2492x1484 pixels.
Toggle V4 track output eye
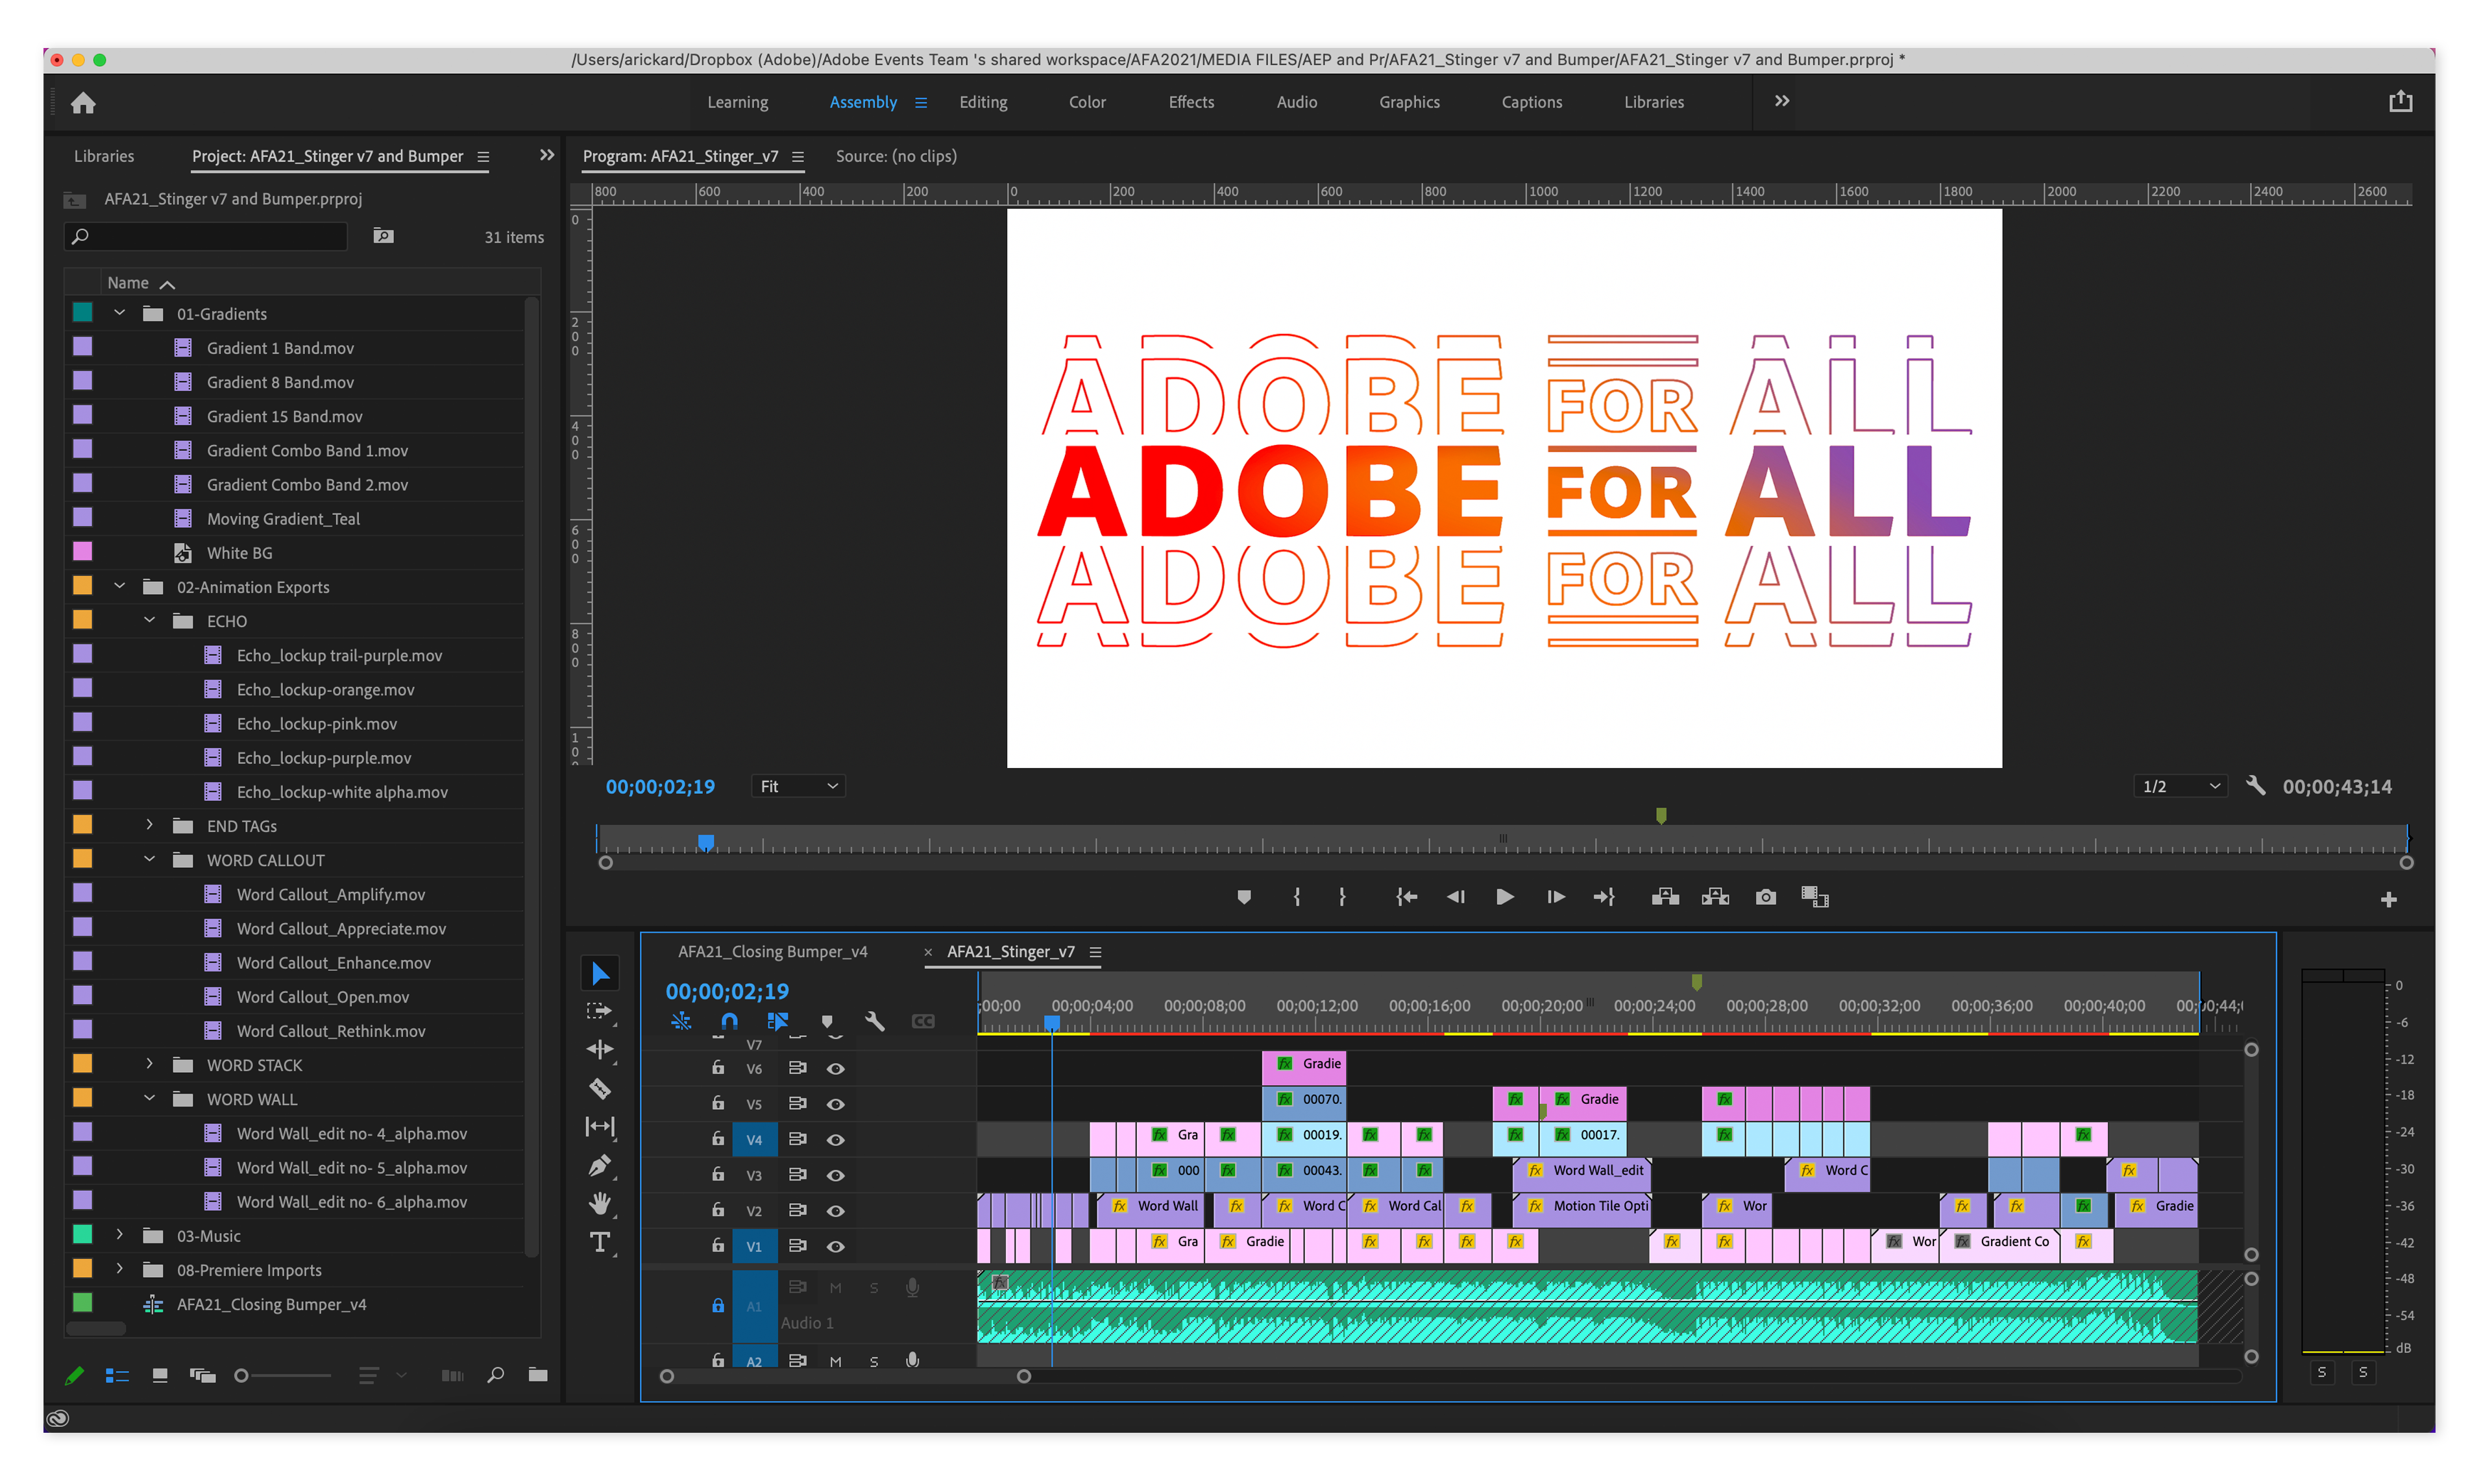click(x=835, y=1141)
